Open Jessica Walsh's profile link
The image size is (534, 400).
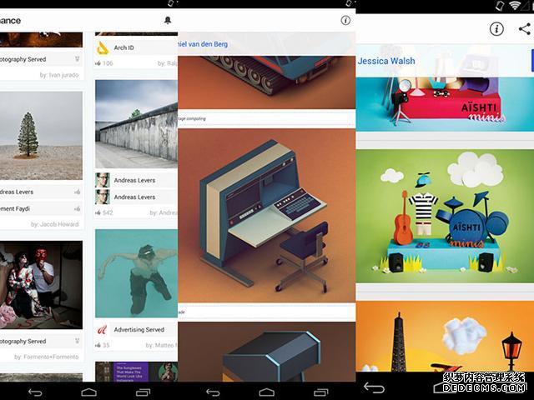click(386, 61)
